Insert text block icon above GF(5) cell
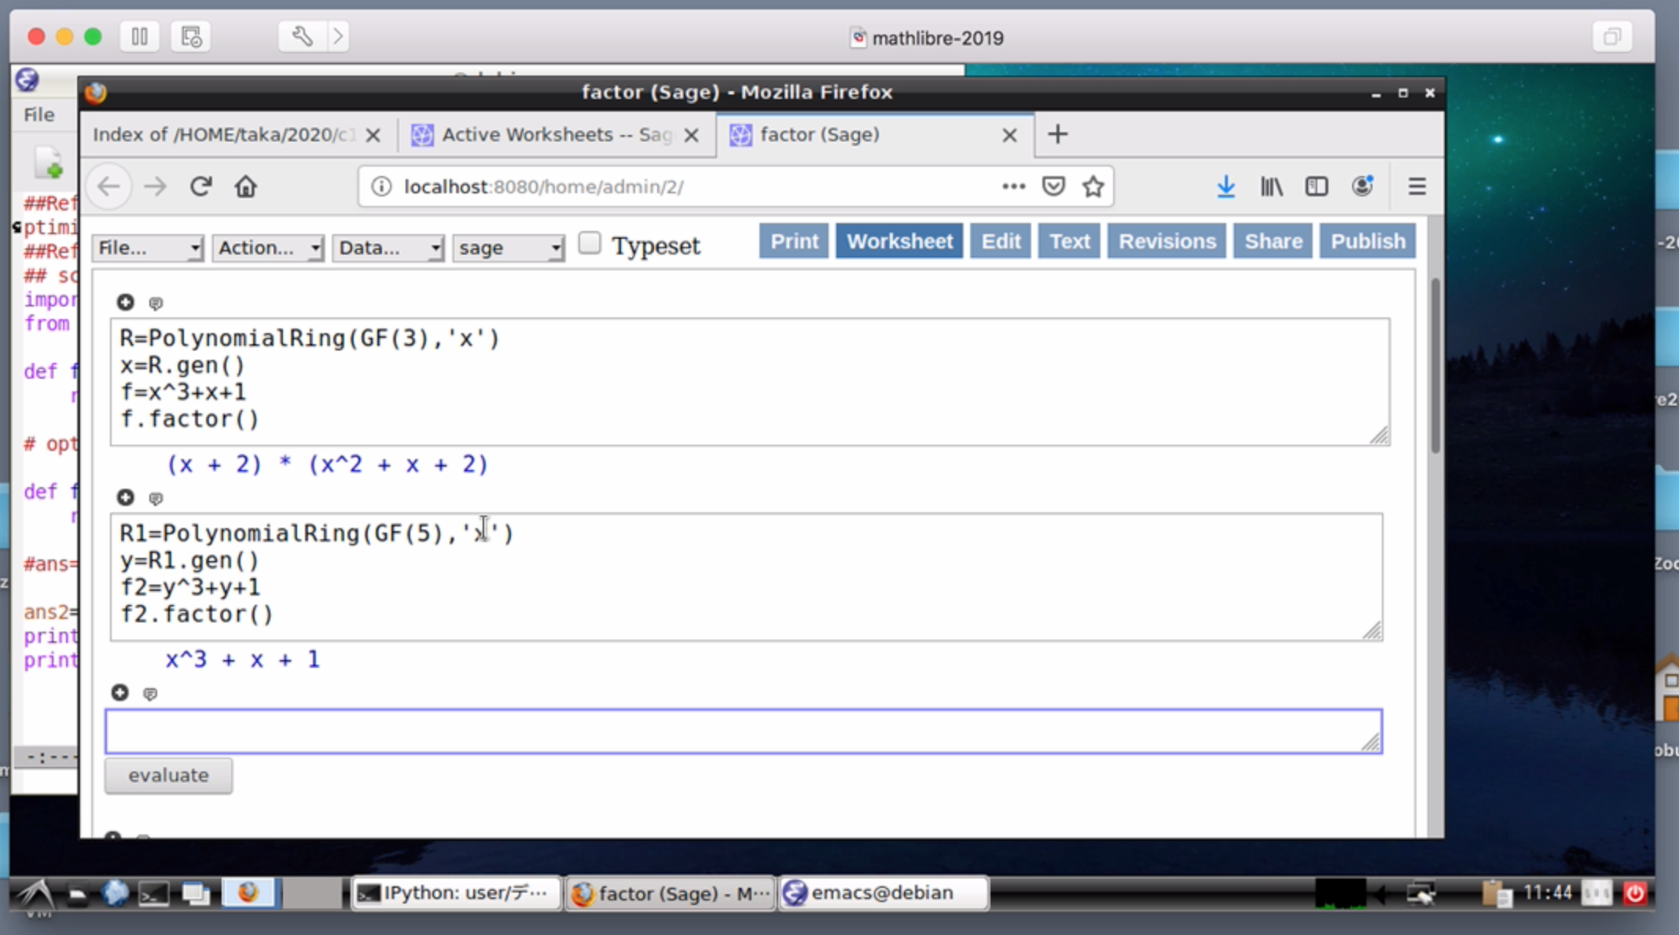Screen dimensions: 1679x935 (x=156, y=499)
